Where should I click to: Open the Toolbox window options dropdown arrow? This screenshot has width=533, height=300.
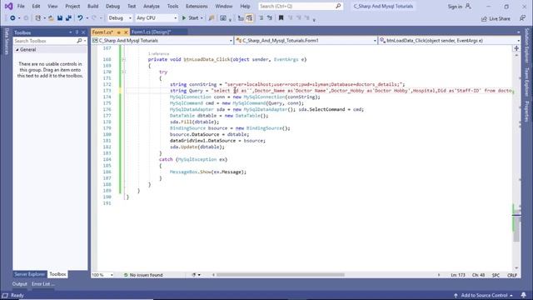click(70, 32)
